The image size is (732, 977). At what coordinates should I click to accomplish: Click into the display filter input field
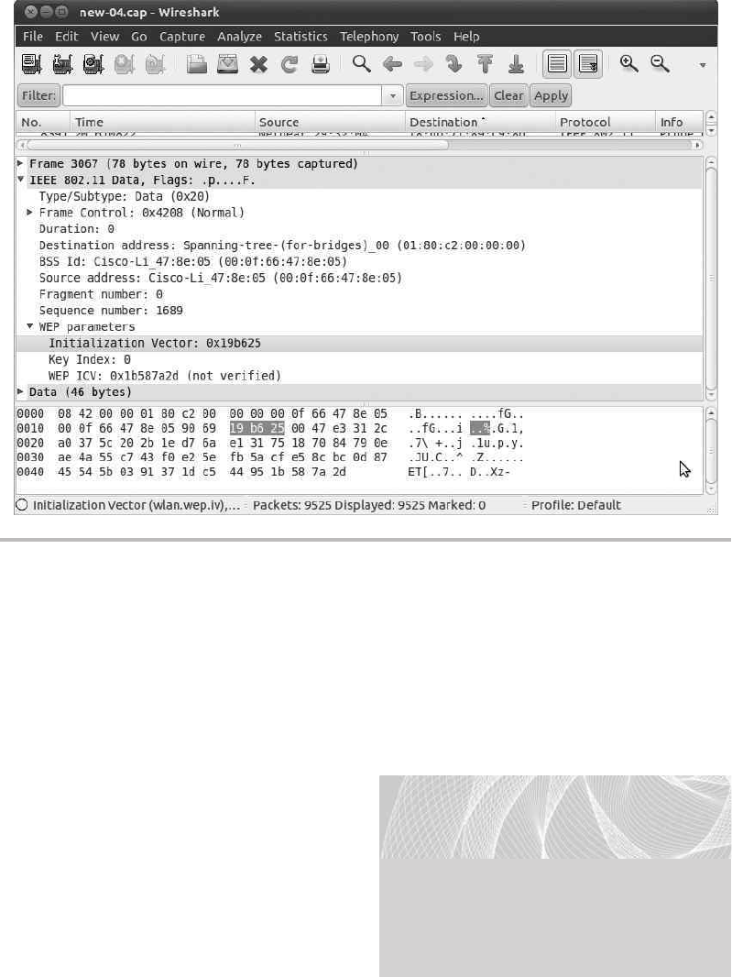tap(223, 96)
